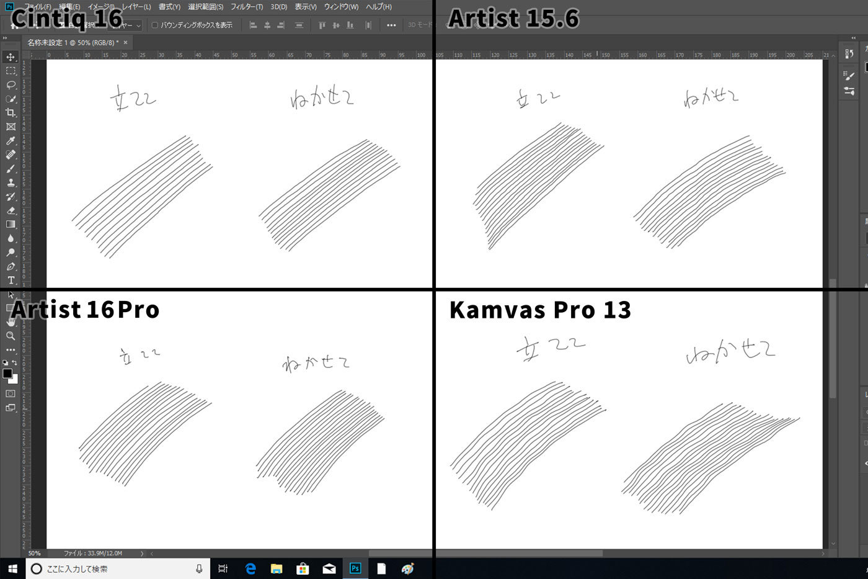Select the Zoom tool in toolbar
This screenshot has height=579, width=868.
[x=11, y=336]
